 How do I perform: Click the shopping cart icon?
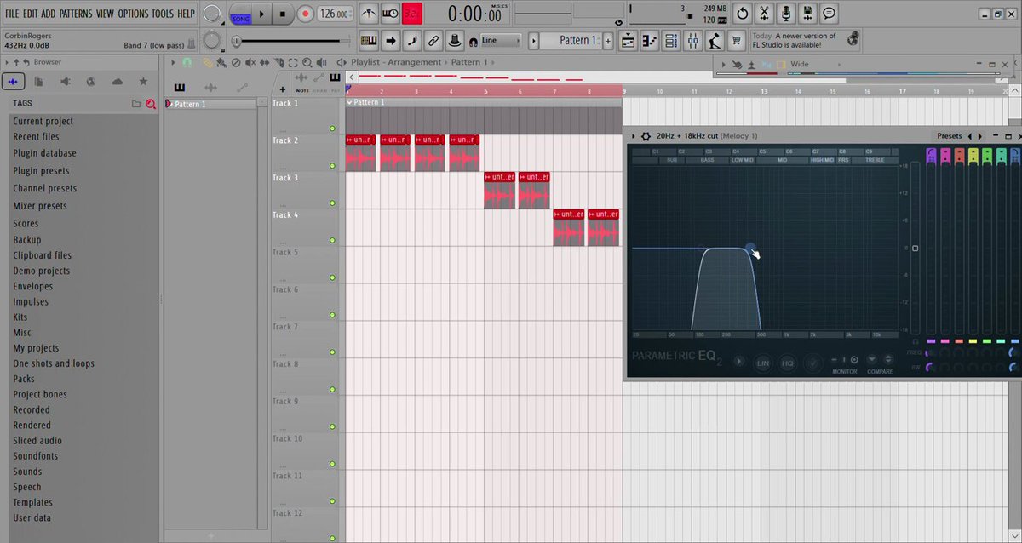tap(736, 40)
